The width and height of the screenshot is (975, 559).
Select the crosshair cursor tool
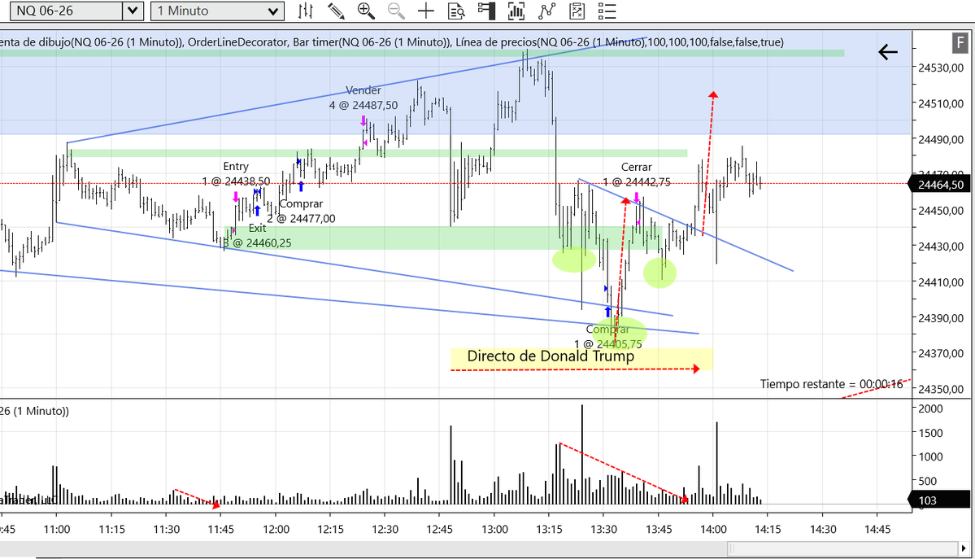426,11
